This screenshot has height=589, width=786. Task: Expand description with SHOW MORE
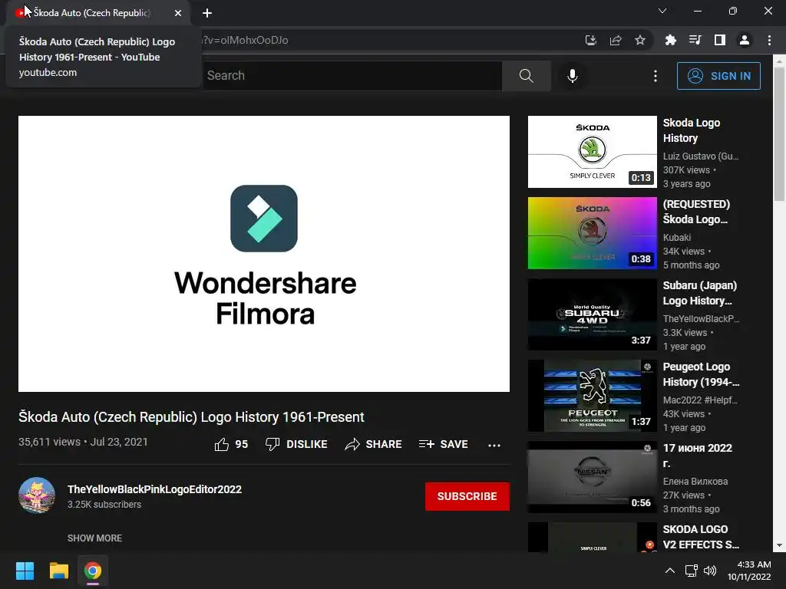coord(94,538)
